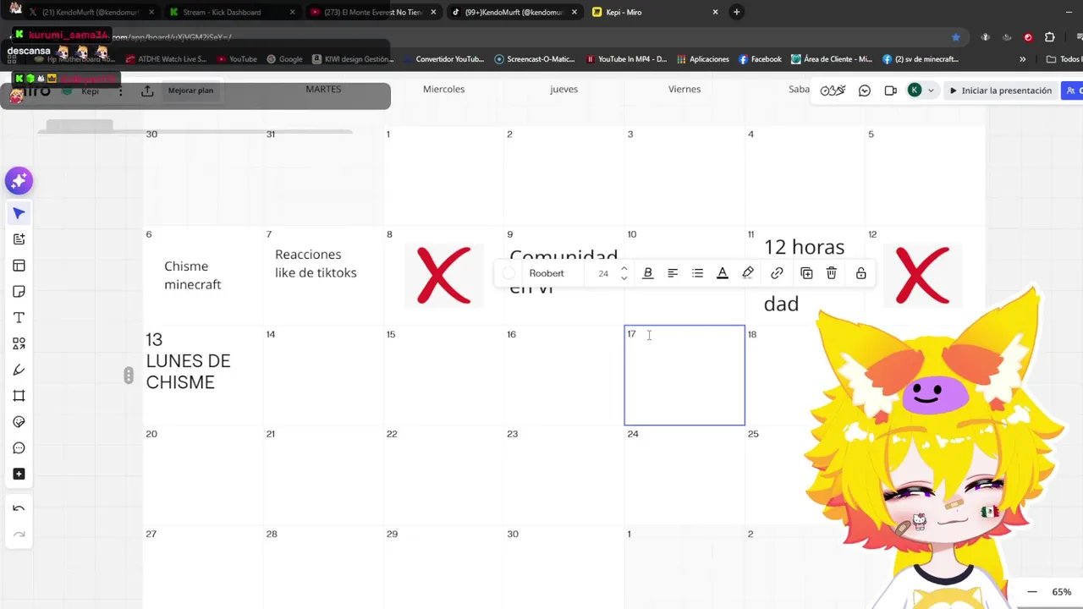Lock the selected element
The width and height of the screenshot is (1083, 609).
pos(860,273)
